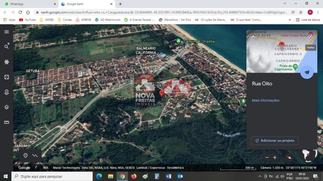The height and width of the screenshot is (181, 323).
Task: Collapse the Rua Oito card with chevron
Action: pos(253,36)
